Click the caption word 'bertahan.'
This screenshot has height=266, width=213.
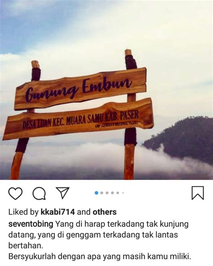pyautogui.click(x=26, y=246)
